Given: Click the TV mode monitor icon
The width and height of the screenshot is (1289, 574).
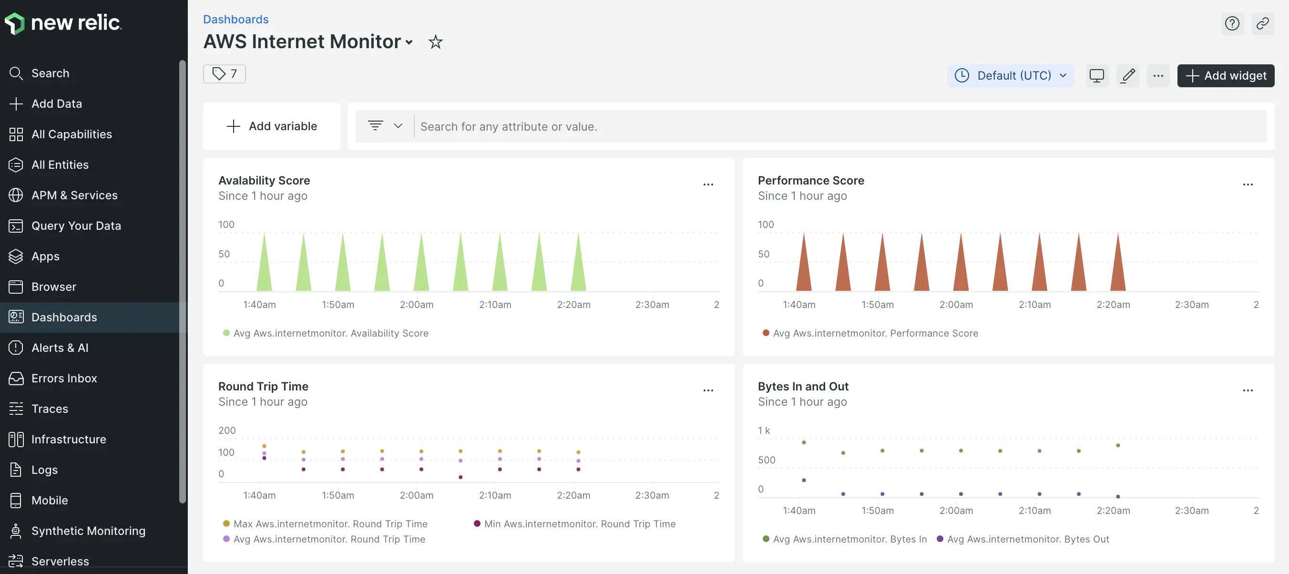Looking at the screenshot, I should pos(1096,76).
